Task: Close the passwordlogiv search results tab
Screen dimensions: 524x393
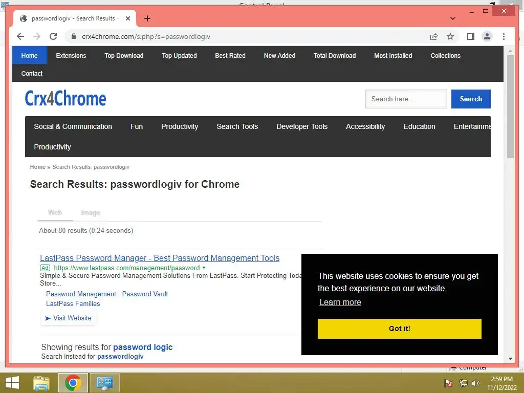Action: (127, 18)
